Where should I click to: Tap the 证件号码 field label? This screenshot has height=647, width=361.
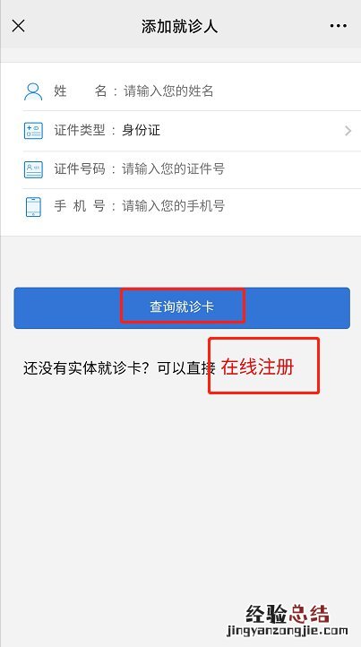80,168
